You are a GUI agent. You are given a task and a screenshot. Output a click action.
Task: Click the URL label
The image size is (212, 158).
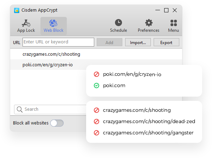pyautogui.click(x=17, y=43)
